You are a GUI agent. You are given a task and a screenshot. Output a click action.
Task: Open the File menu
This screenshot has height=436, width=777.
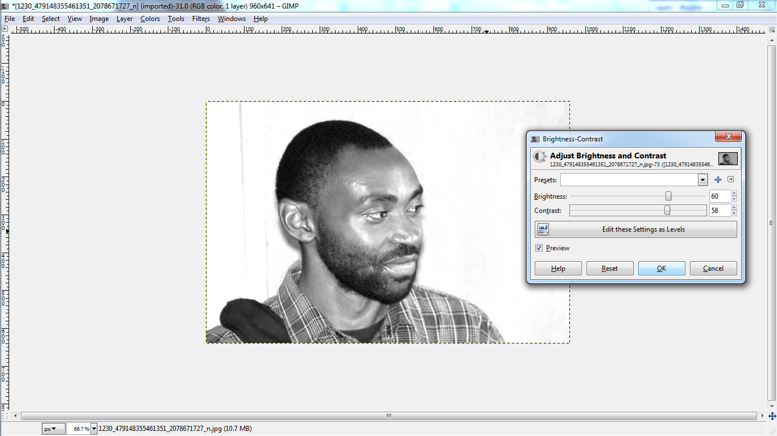pyautogui.click(x=10, y=19)
